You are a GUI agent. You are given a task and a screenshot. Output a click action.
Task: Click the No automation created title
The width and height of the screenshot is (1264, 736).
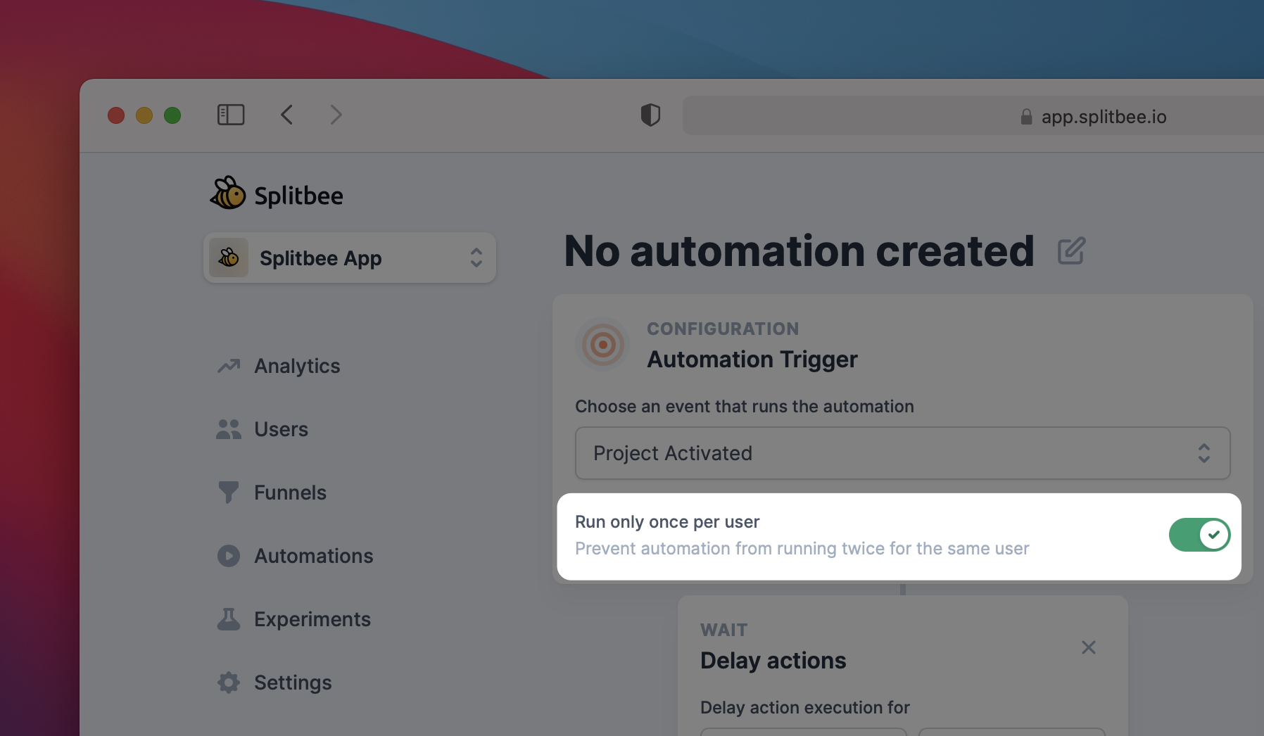tap(800, 251)
